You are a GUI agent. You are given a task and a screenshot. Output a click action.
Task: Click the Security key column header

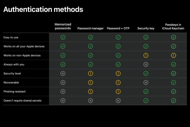(x=146, y=29)
